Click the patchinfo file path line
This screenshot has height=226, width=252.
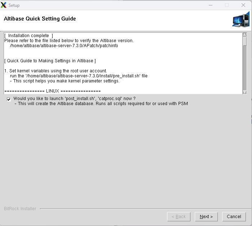64,46
